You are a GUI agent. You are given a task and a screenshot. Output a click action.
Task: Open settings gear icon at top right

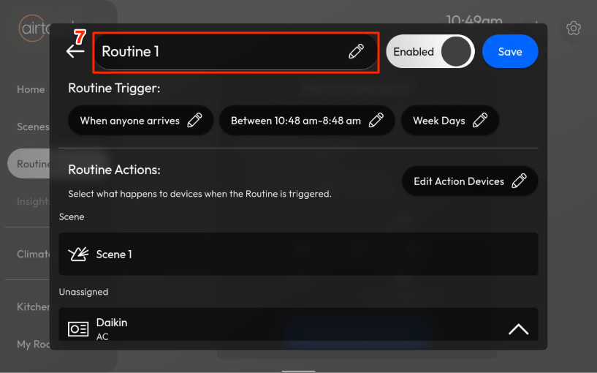click(x=574, y=29)
